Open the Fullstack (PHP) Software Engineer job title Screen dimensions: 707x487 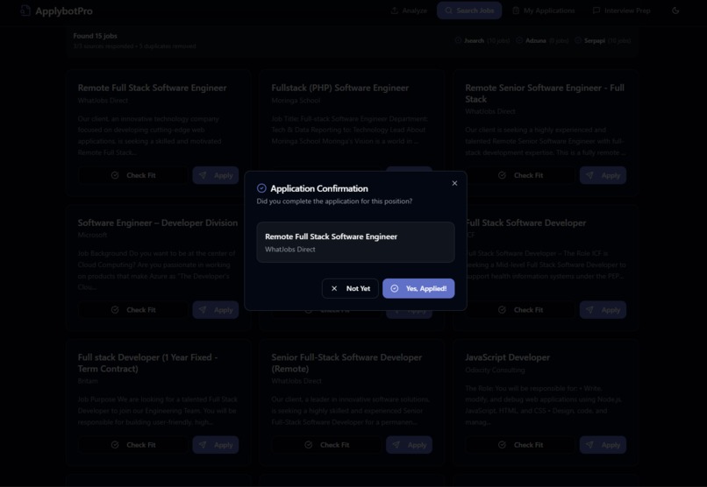coord(340,88)
